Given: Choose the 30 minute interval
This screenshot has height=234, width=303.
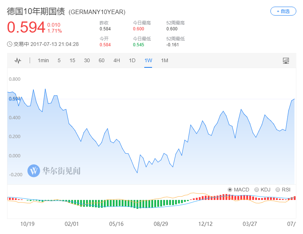Looking at the screenshot, I should coord(87,61).
